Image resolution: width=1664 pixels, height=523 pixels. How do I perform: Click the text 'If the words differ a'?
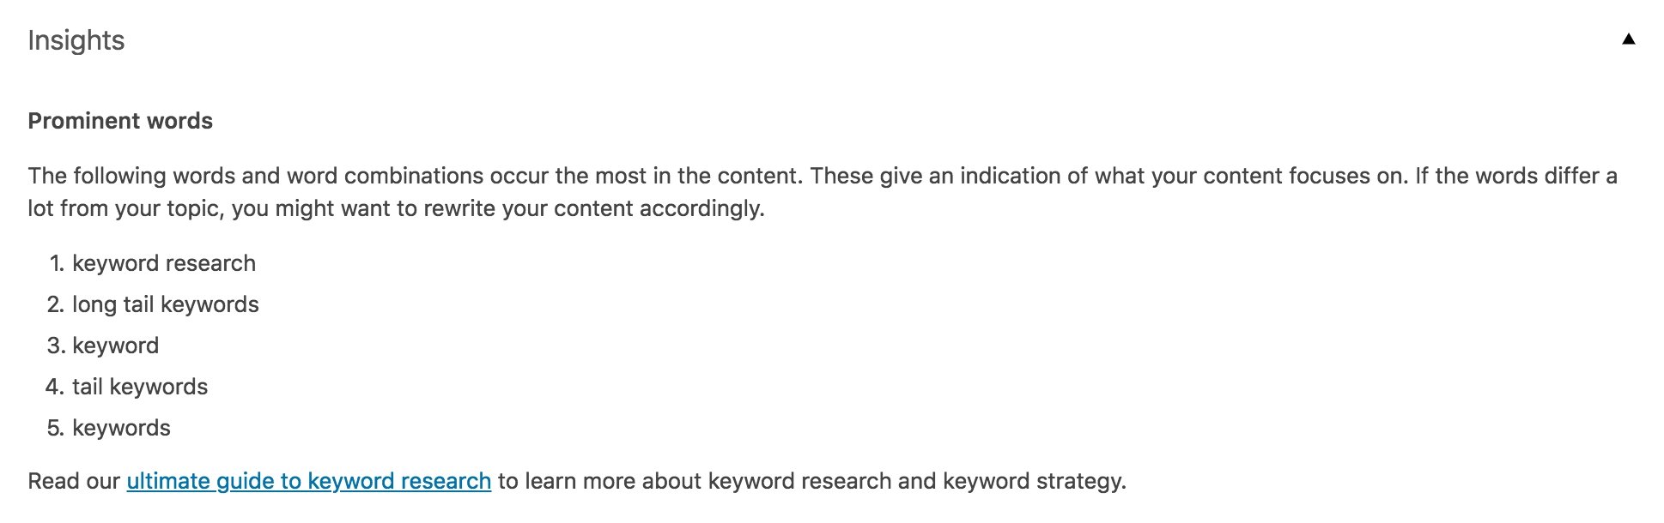(x=1516, y=176)
